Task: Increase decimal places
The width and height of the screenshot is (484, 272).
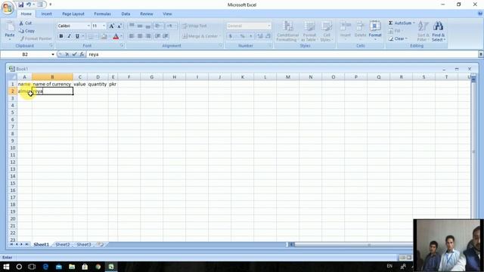Action: [260, 36]
